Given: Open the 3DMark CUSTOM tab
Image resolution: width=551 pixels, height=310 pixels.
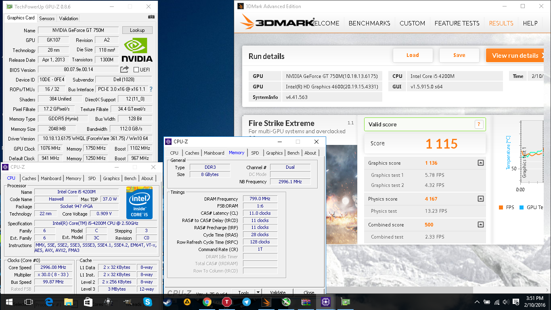Looking at the screenshot, I should point(412,23).
